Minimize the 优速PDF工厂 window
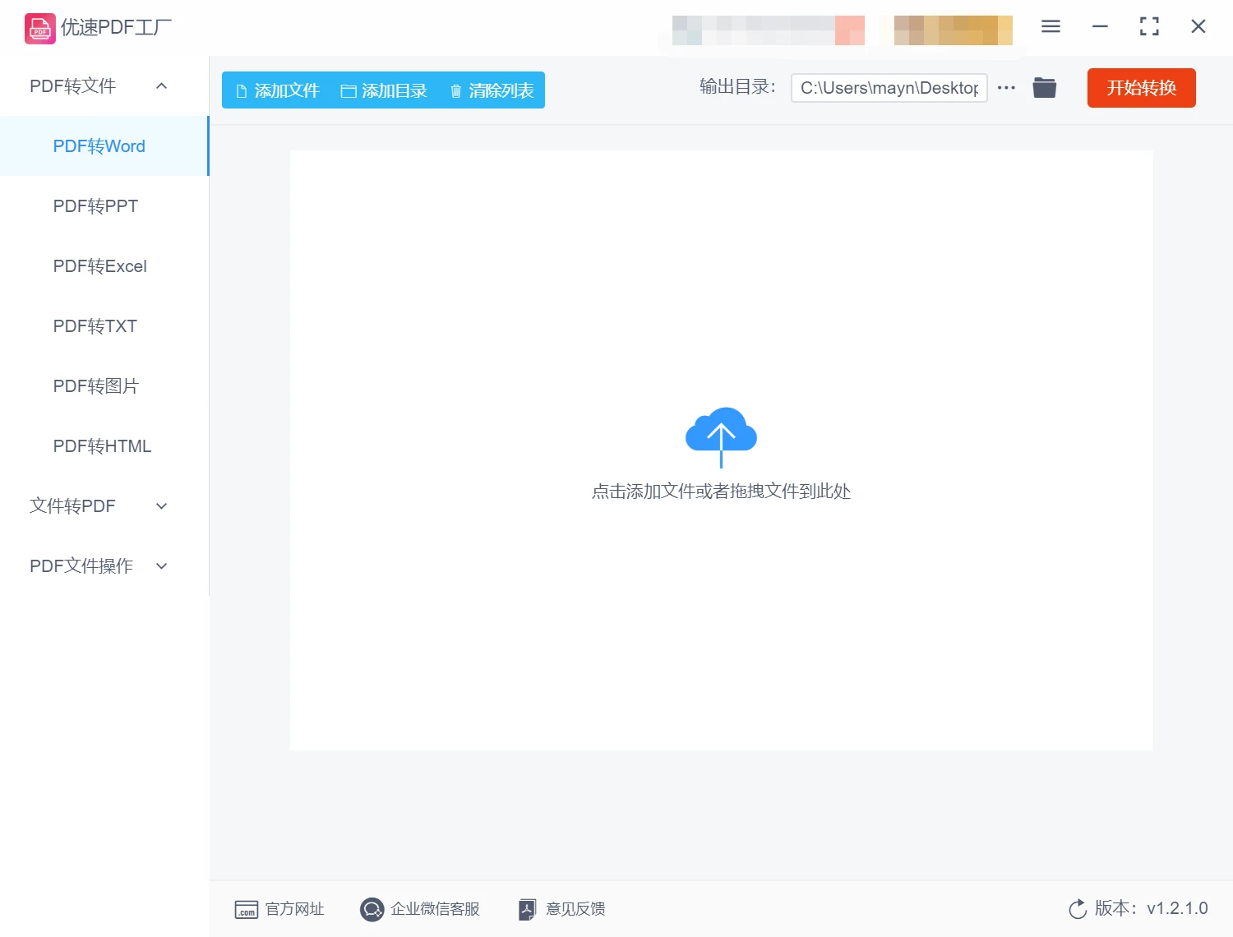The width and height of the screenshot is (1233, 937). coord(1100,27)
